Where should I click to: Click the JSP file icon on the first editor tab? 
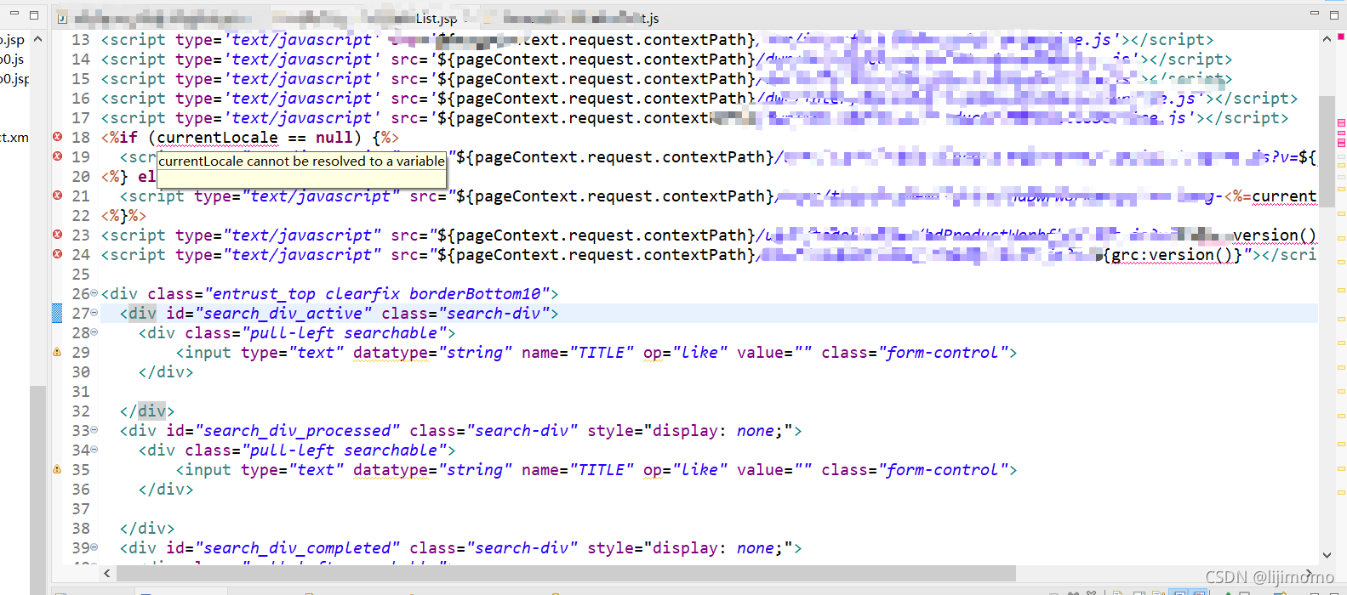(x=62, y=18)
